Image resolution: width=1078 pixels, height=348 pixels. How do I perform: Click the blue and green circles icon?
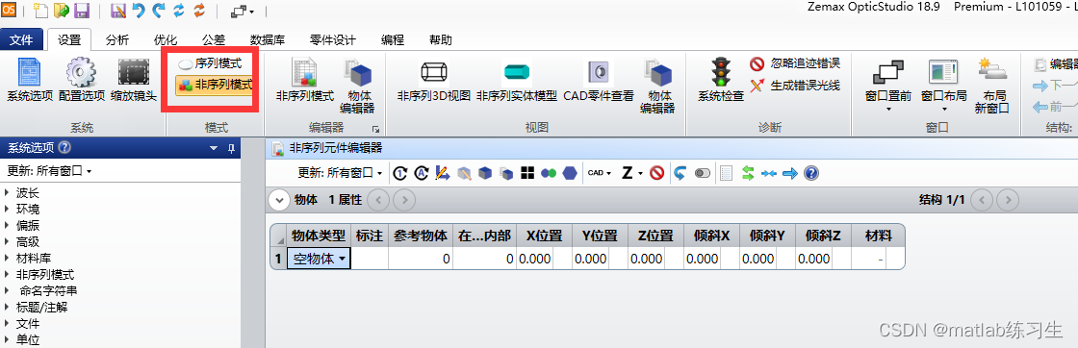tap(548, 173)
